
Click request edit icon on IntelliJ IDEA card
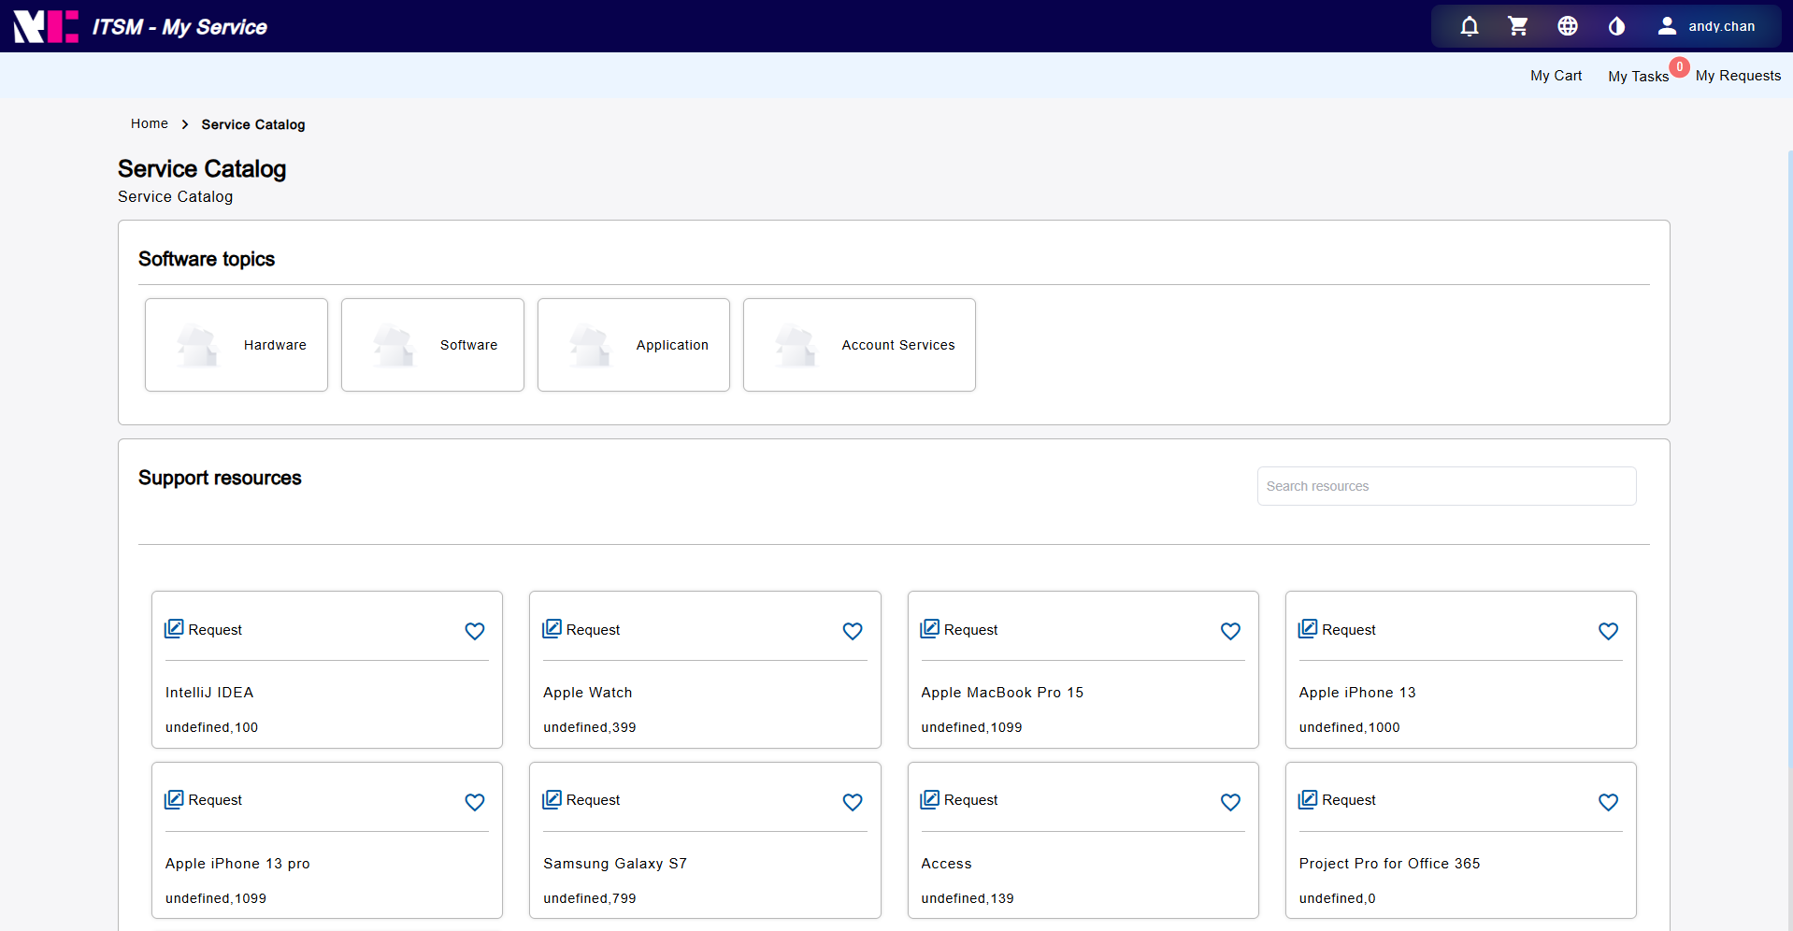pos(174,629)
